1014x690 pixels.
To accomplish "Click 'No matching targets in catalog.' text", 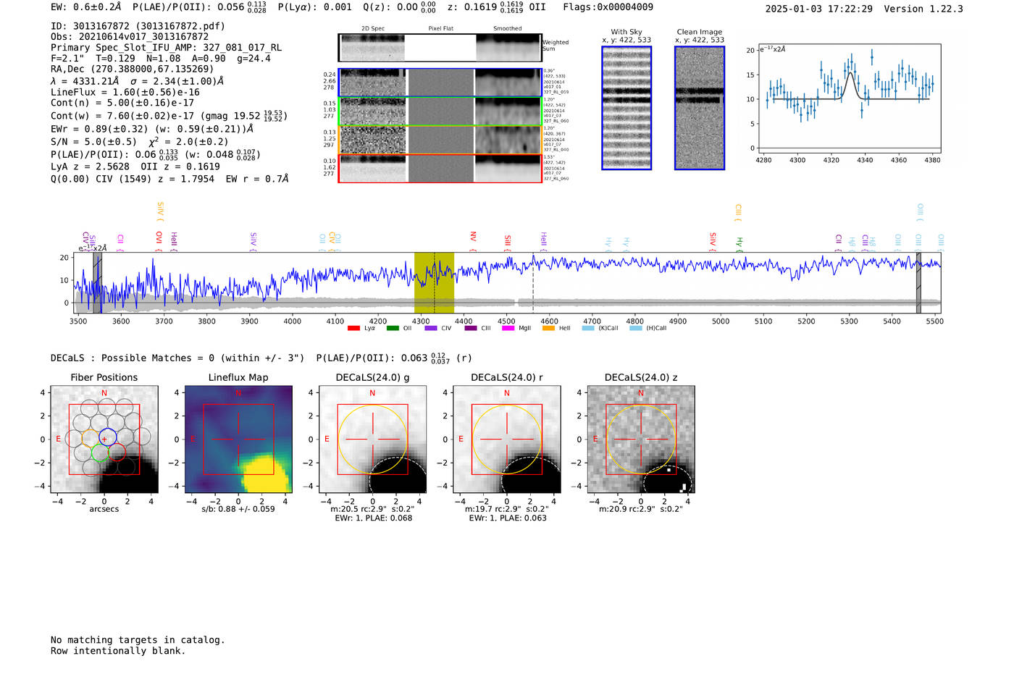I will pos(138,640).
